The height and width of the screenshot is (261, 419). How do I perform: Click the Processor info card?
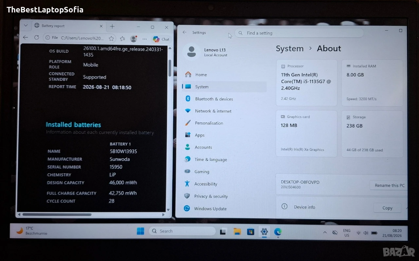point(306,82)
